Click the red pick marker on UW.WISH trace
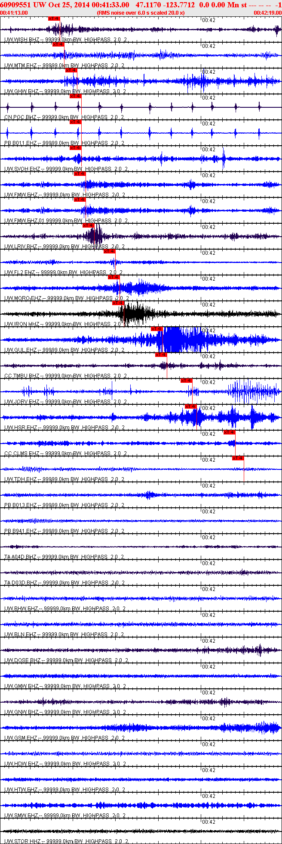 coord(54,19)
